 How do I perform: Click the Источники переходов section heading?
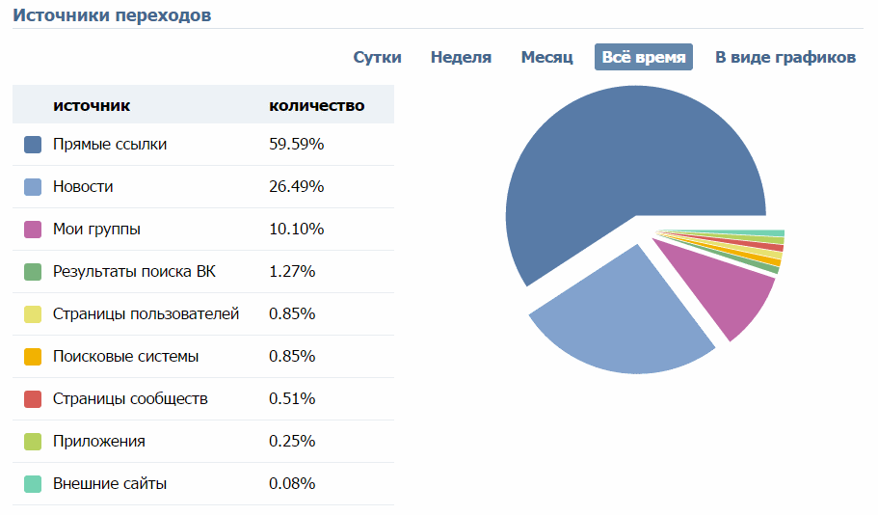coord(112,15)
